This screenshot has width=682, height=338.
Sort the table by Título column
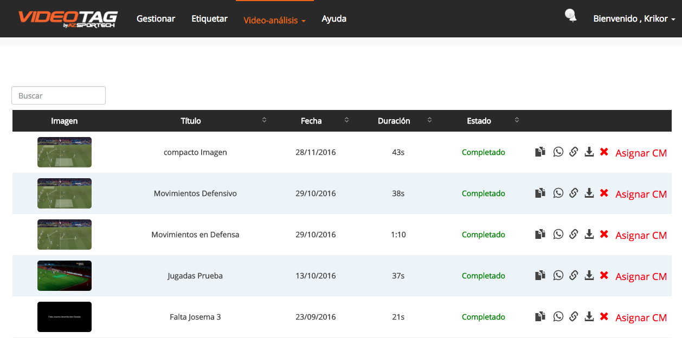coord(264,120)
